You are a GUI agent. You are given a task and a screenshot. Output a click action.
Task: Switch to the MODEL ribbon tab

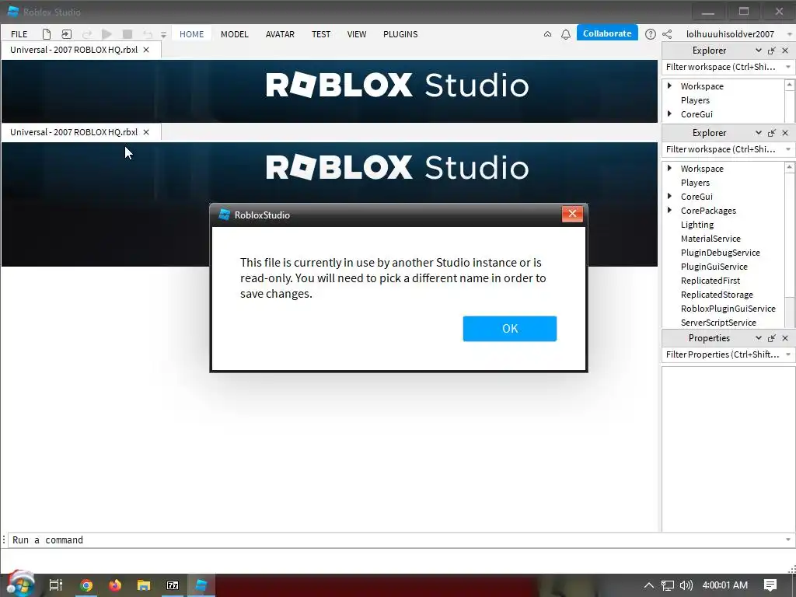coord(235,34)
